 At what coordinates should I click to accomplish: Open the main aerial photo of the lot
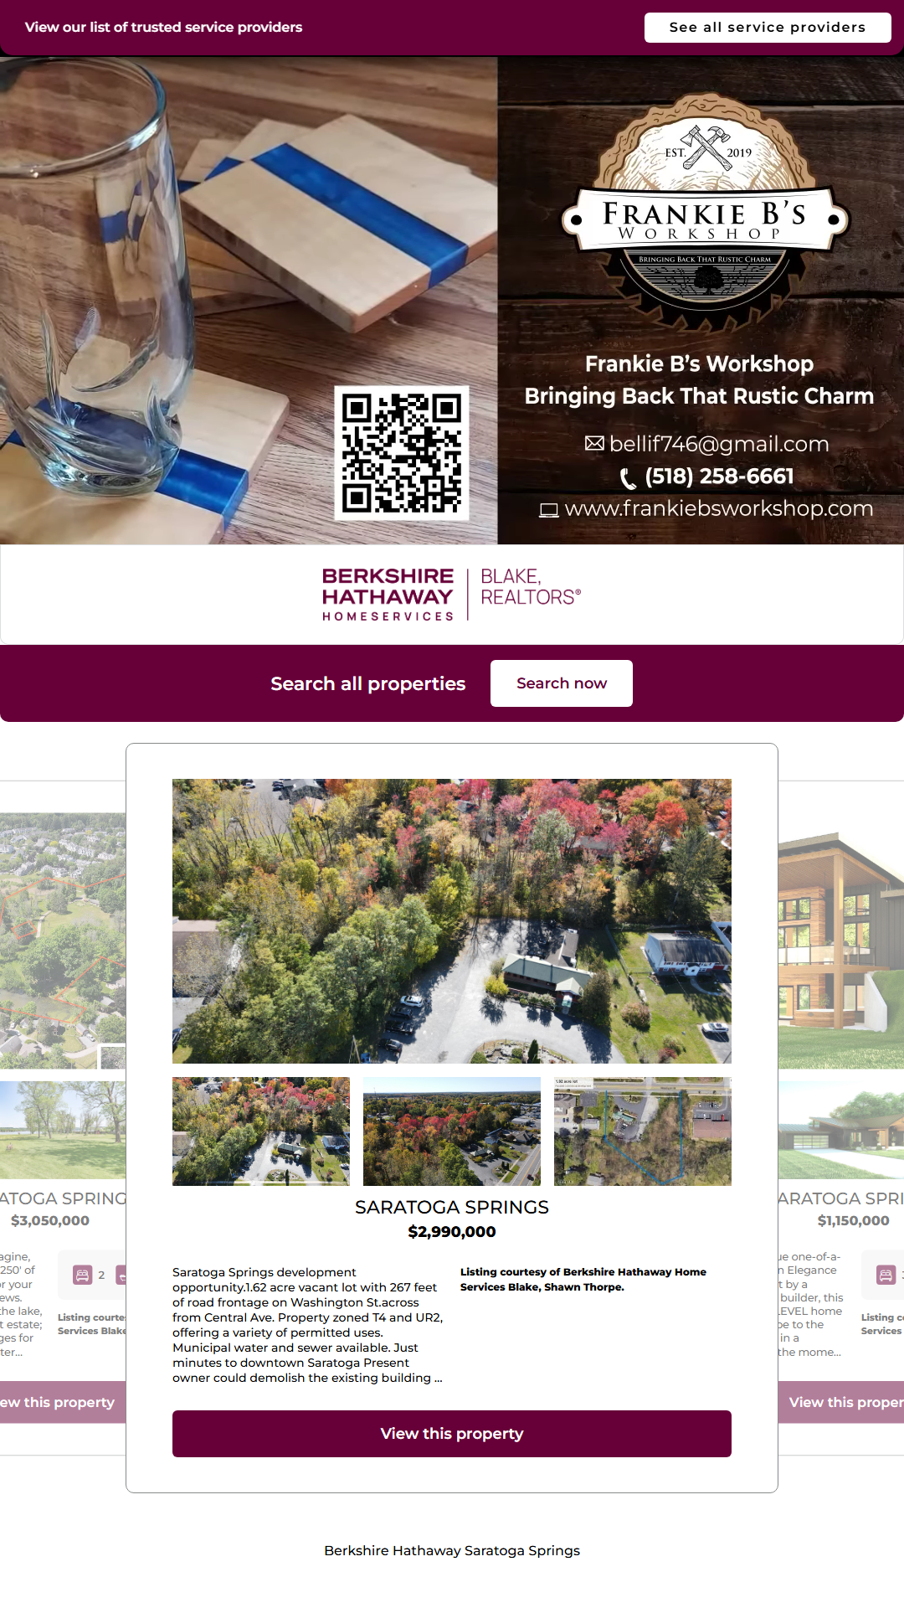(x=452, y=921)
